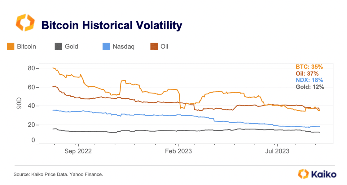
Task: Click the orange Bitcoin legend swatch
Action: point(11,47)
